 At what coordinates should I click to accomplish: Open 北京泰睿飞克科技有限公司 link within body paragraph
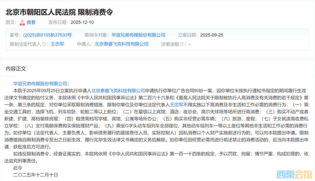tap(118, 90)
